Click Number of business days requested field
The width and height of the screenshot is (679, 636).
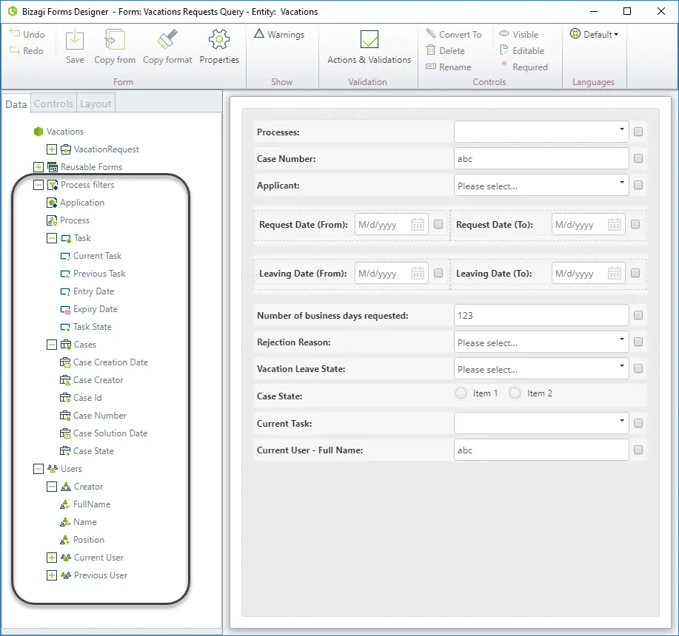[x=541, y=315]
